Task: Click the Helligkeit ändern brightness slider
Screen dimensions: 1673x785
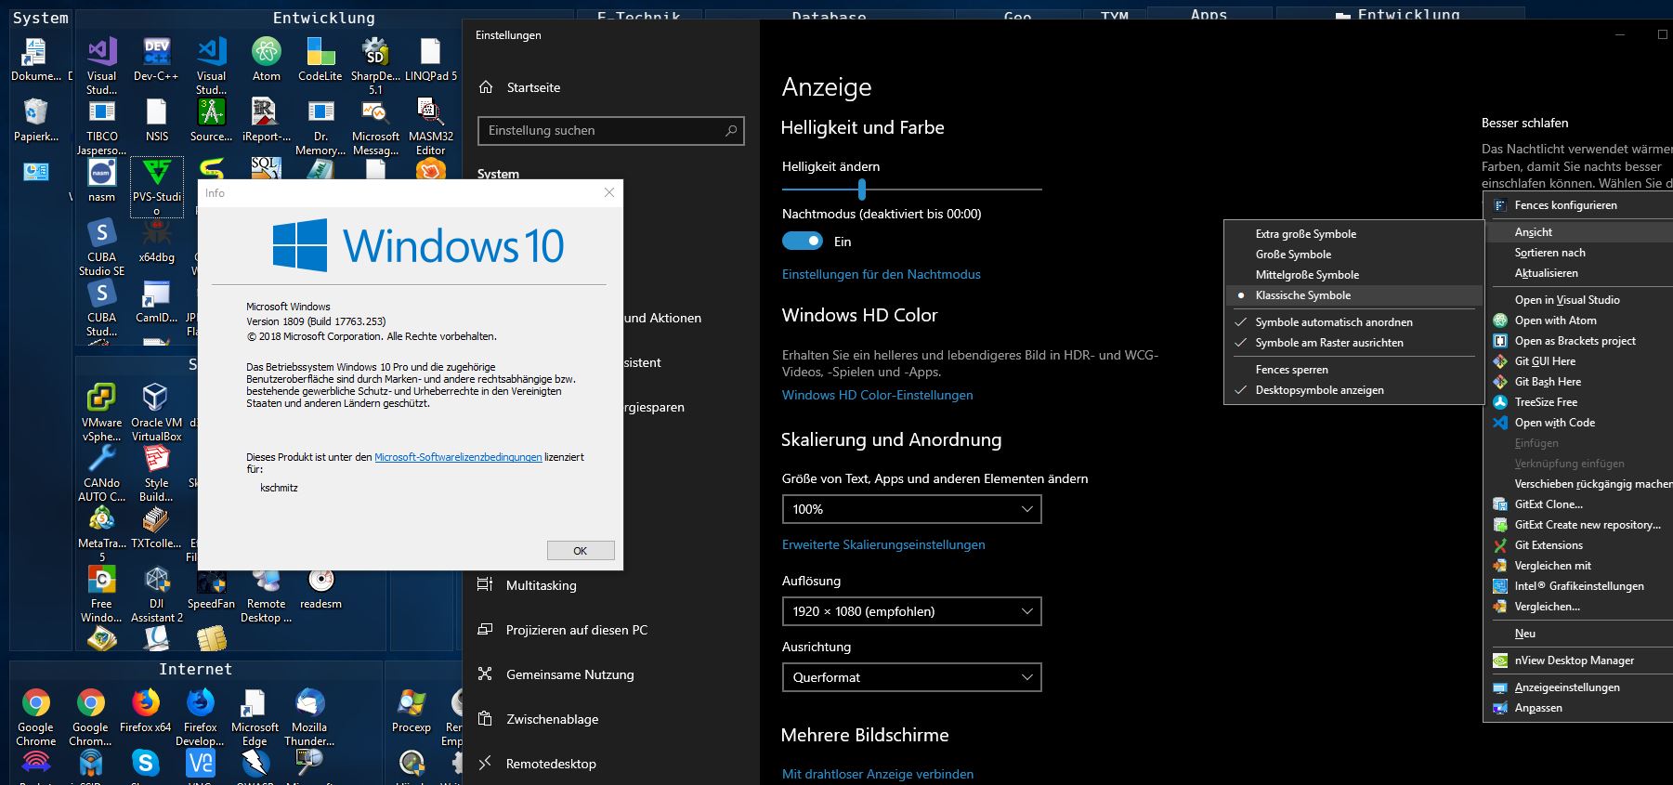Action: tap(912, 190)
